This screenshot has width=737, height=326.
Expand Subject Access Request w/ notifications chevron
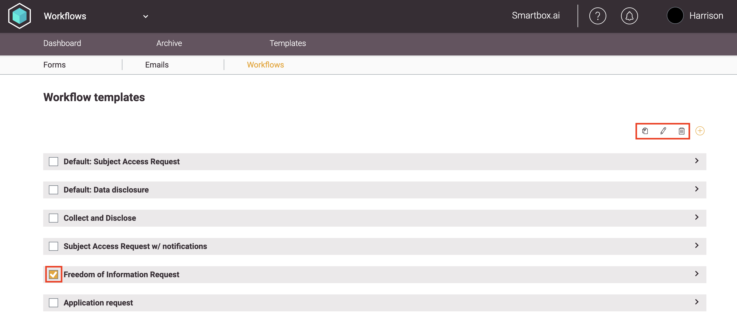[x=696, y=245]
